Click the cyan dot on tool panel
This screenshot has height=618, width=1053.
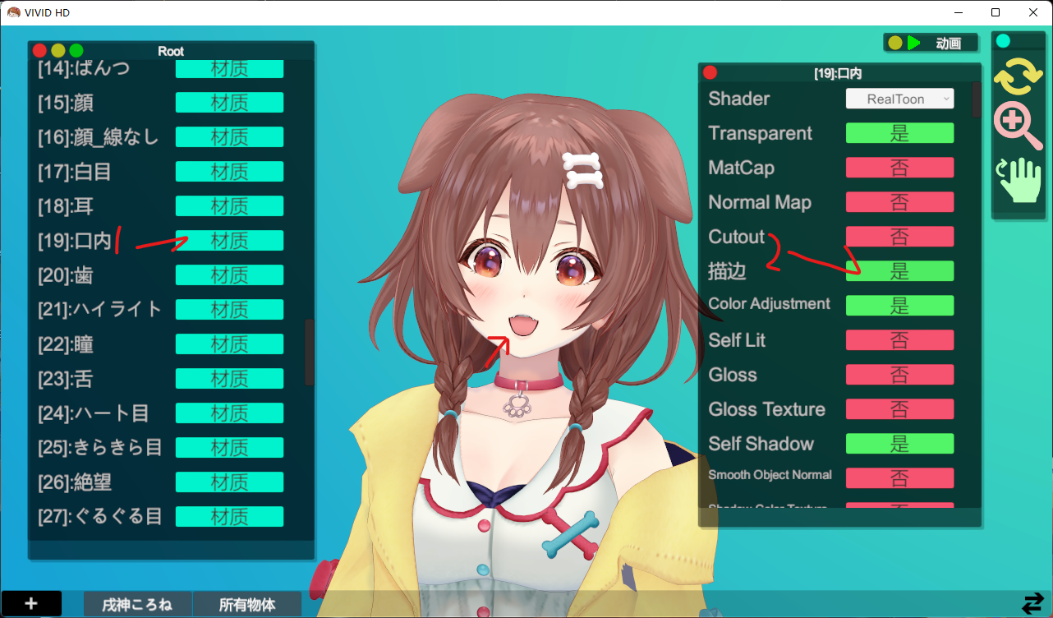point(1003,41)
